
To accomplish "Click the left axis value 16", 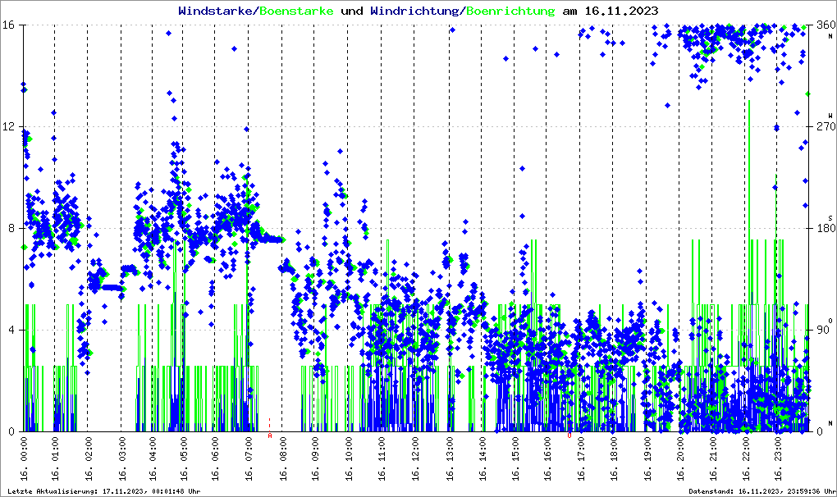I will tap(8, 25).
